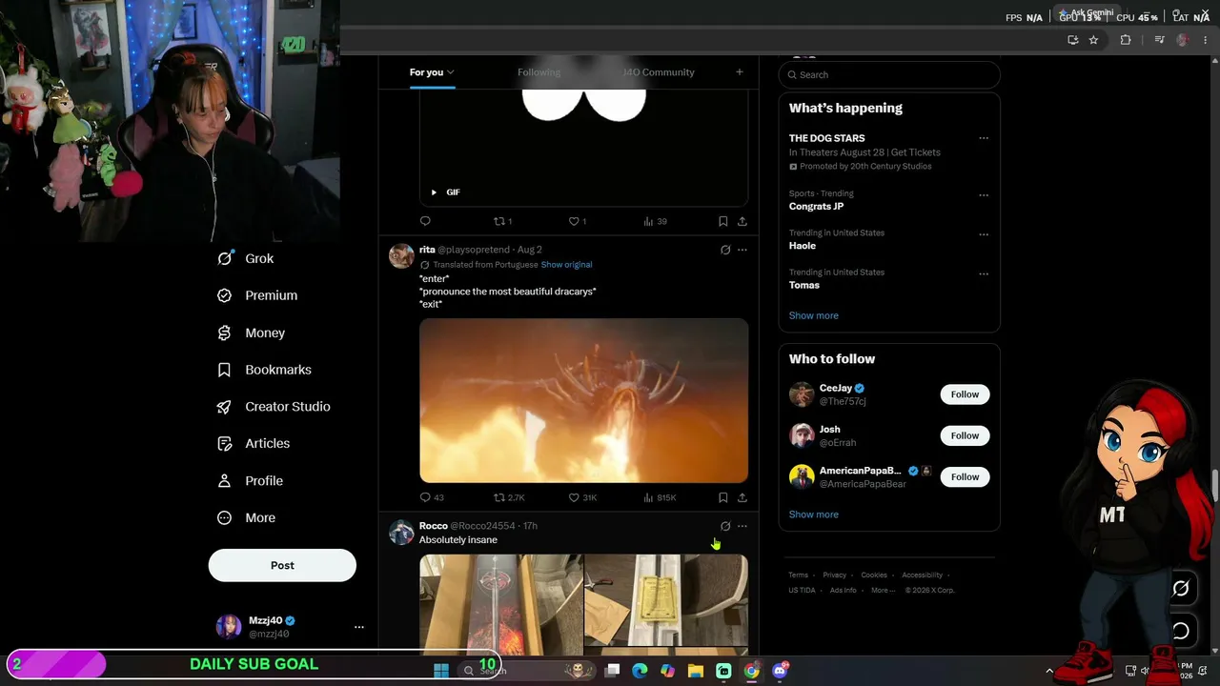Open Chrome profile avatar in toolbar
The width and height of the screenshot is (1220, 686).
1183,40
